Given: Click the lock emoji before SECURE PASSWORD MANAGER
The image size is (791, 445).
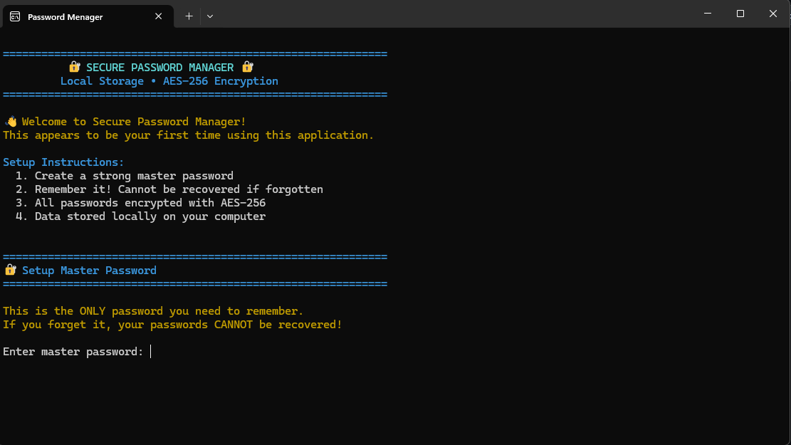Looking at the screenshot, I should [x=75, y=67].
